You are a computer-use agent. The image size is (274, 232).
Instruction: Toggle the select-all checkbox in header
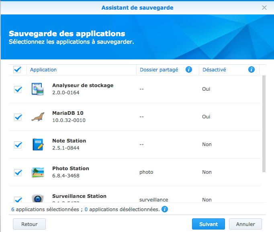pos(17,69)
